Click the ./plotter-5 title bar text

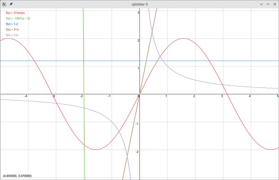139,4
